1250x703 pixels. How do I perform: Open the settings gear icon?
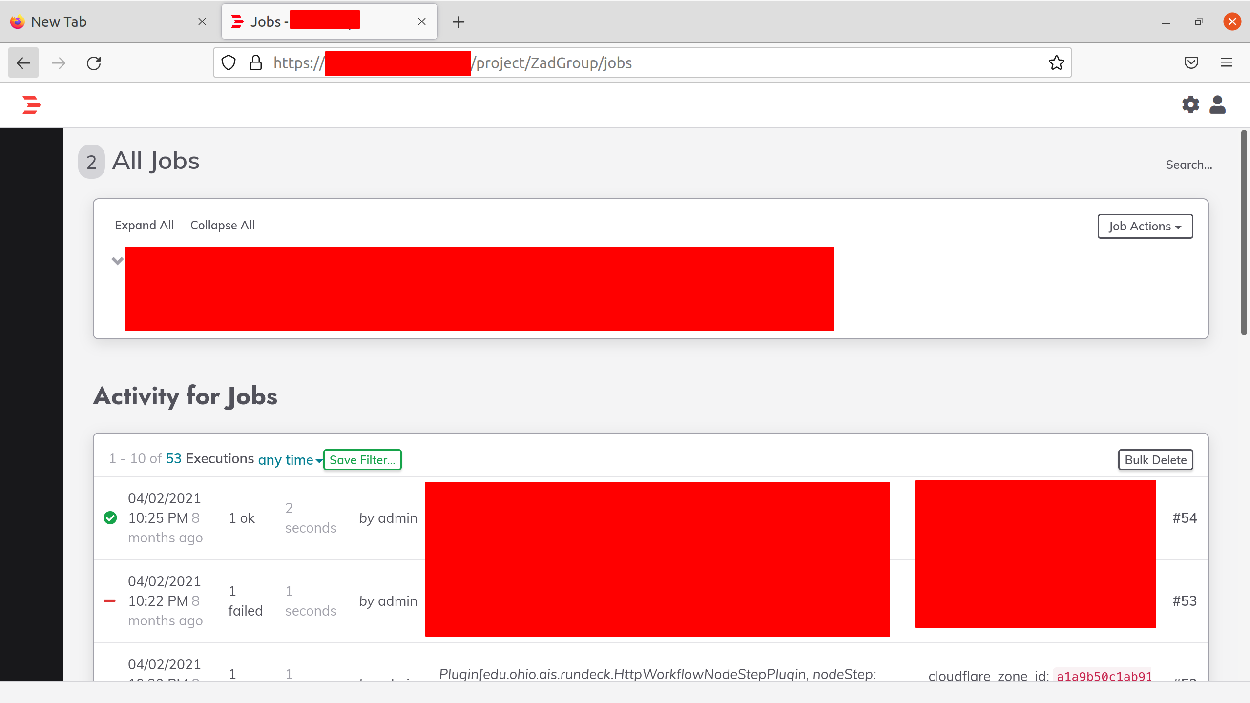(x=1190, y=104)
